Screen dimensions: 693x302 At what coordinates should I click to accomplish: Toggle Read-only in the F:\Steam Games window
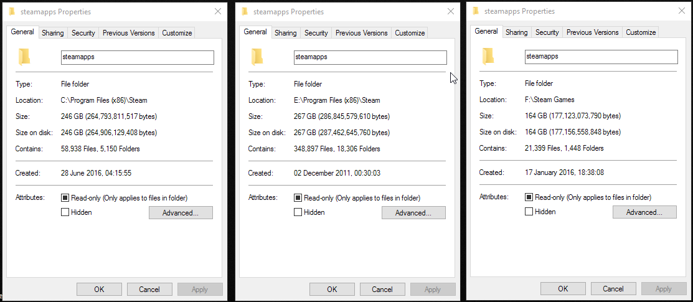(x=529, y=197)
